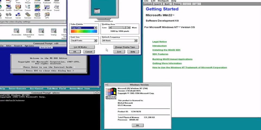Open the Bookmark menu in help window
The width and height of the screenshot is (261, 130).
(163, 1)
